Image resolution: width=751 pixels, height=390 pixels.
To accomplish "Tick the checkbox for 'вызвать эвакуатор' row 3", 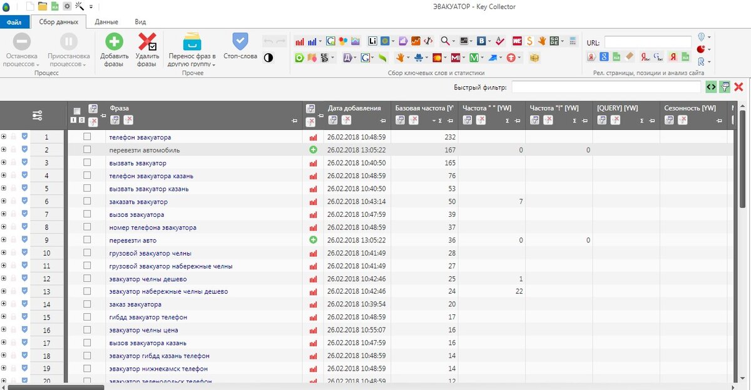I will (87, 162).
